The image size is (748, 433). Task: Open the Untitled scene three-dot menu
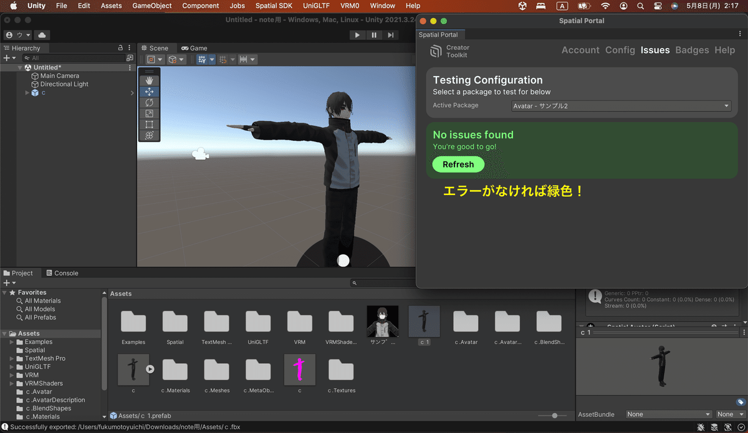click(x=130, y=67)
